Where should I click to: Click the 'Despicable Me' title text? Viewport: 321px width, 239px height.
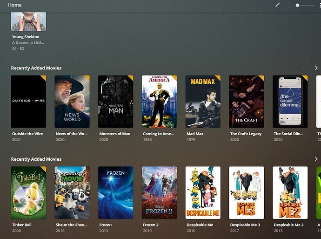(x=200, y=225)
